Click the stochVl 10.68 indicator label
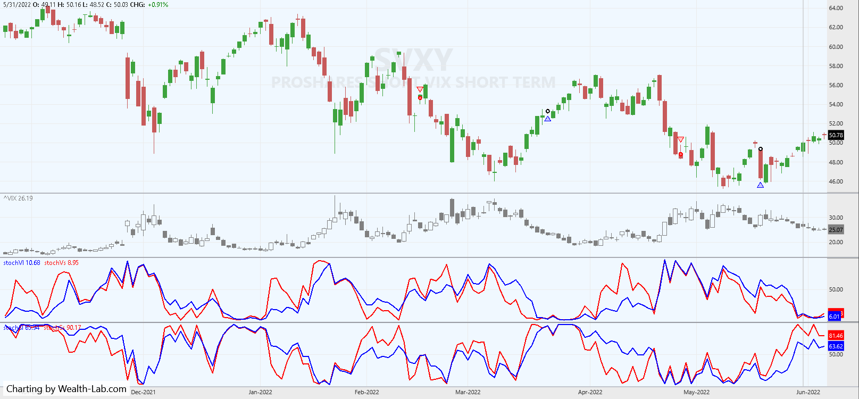859x399 pixels. 22,263
